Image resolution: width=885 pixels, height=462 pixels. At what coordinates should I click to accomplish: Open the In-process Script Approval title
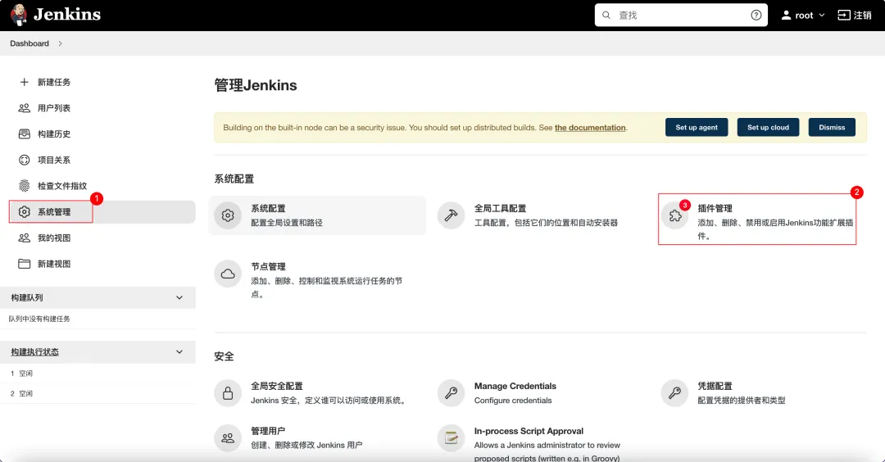529,431
